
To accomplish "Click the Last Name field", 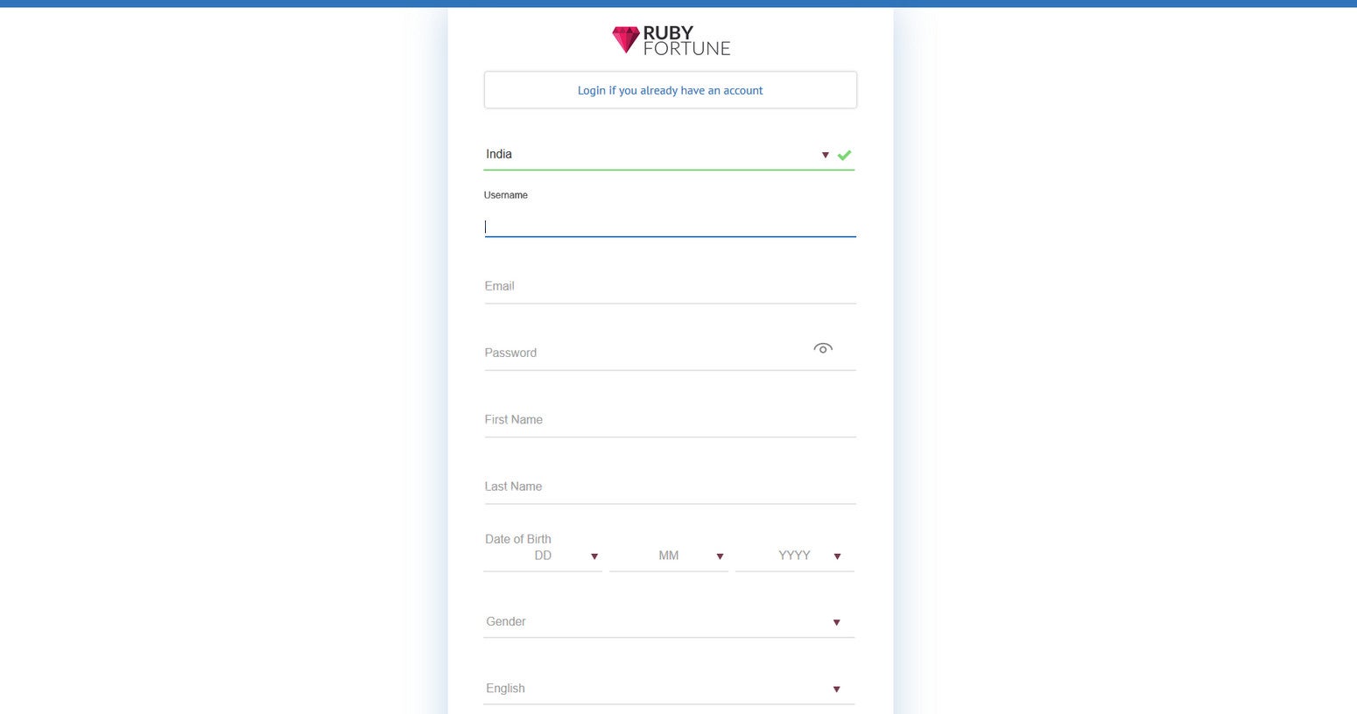I will [670, 487].
